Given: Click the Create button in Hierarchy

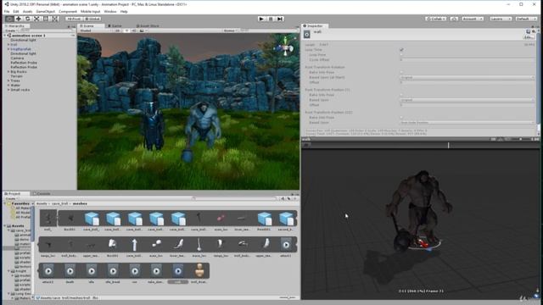Looking at the screenshot, I should (11, 30).
